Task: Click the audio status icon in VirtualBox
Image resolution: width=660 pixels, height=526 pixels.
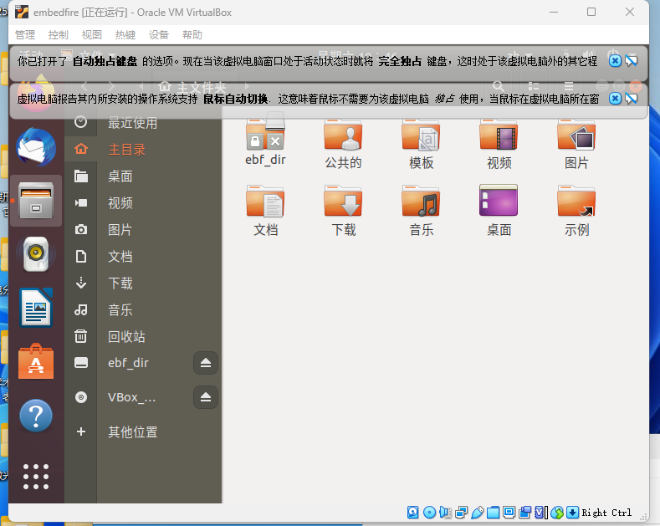Action: (445, 512)
